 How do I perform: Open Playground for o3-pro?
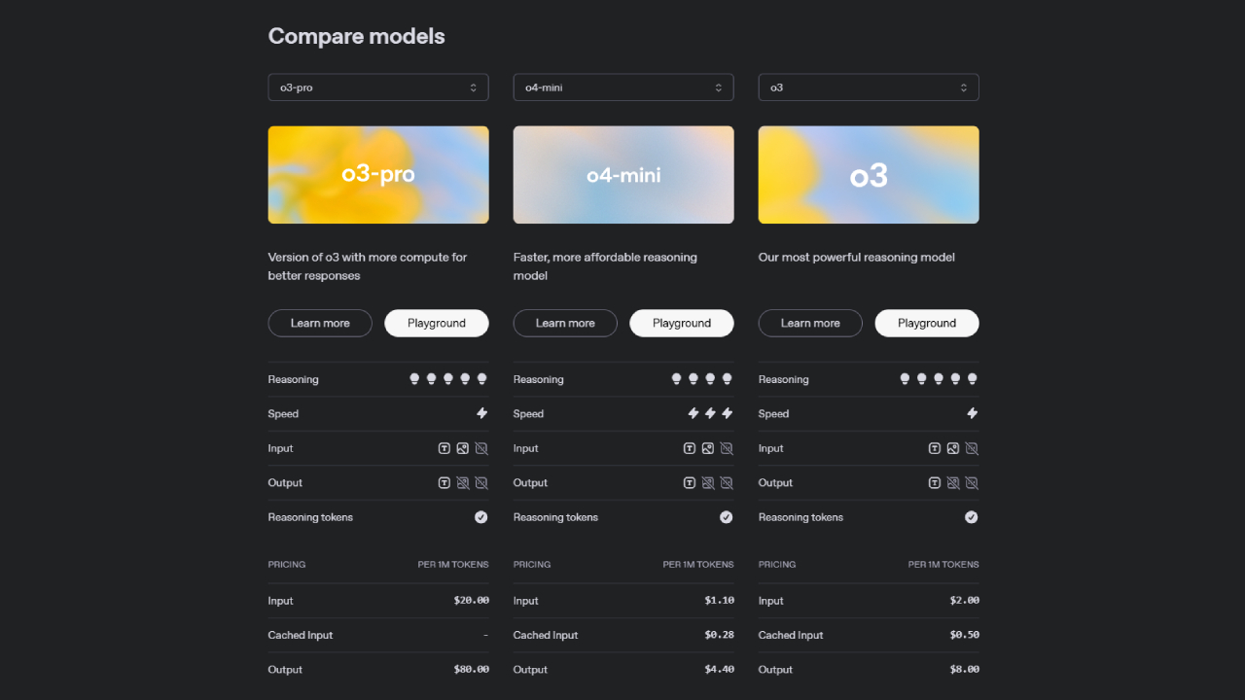click(x=437, y=323)
